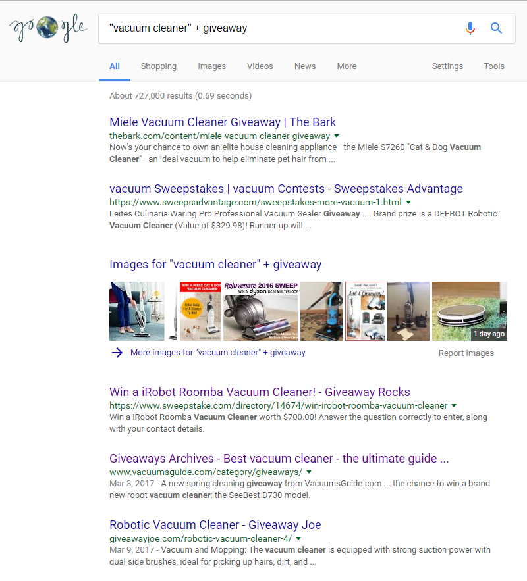Expand dropdown arrow next to giveawayjoe.com URL
The height and width of the screenshot is (581, 527).
tap(298, 538)
